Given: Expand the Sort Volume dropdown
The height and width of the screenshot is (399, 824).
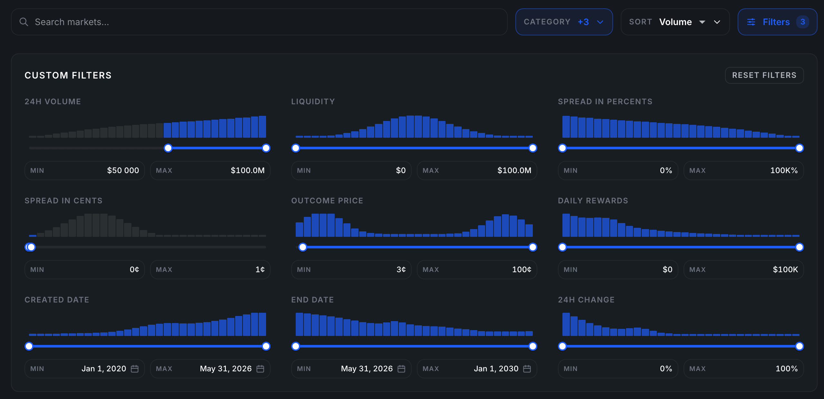Looking at the screenshot, I should [717, 22].
